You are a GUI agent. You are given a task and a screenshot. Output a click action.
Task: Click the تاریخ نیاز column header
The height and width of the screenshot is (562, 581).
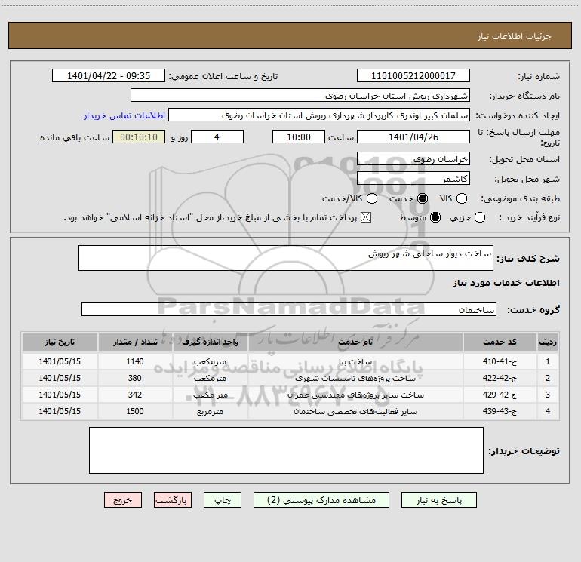(60, 342)
